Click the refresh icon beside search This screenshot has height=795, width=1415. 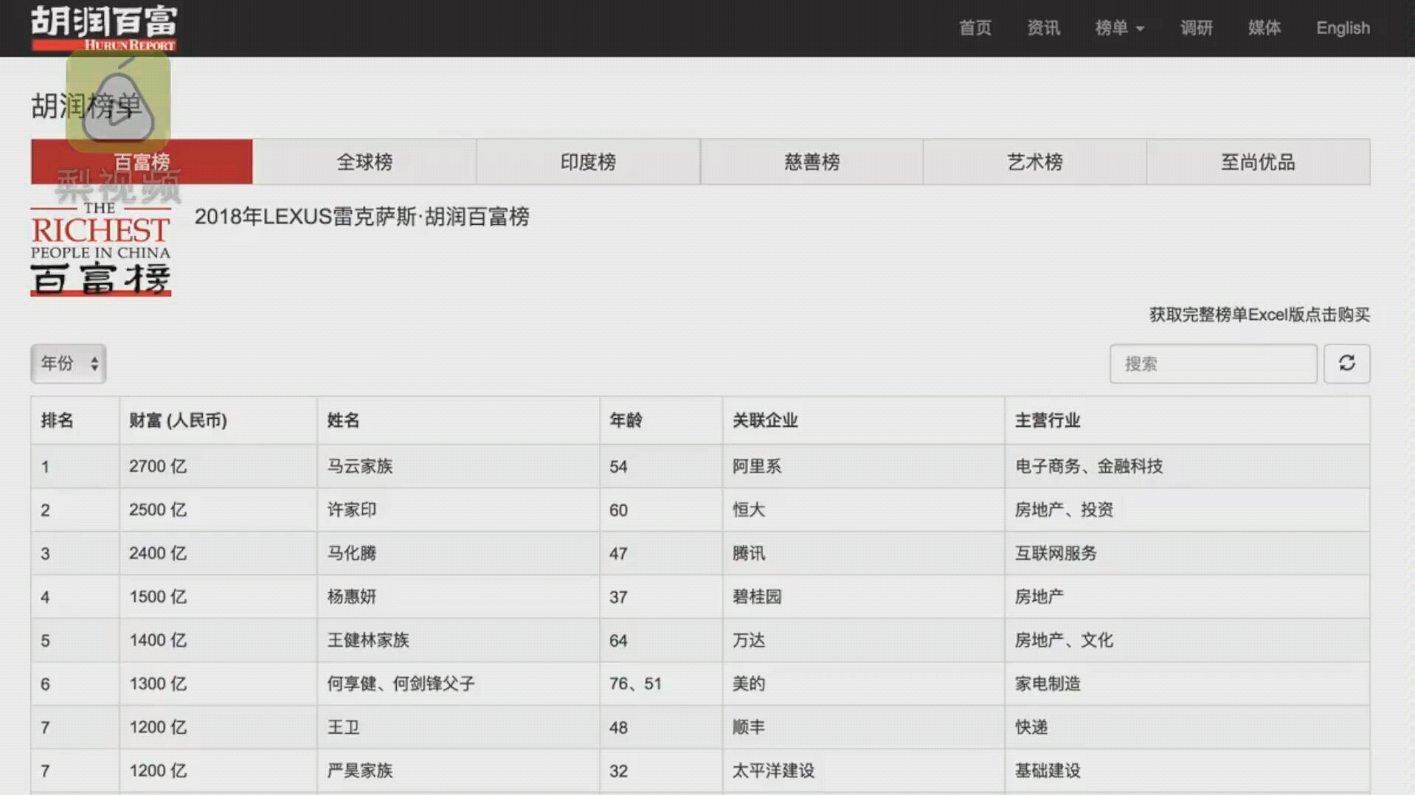[1346, 364]
